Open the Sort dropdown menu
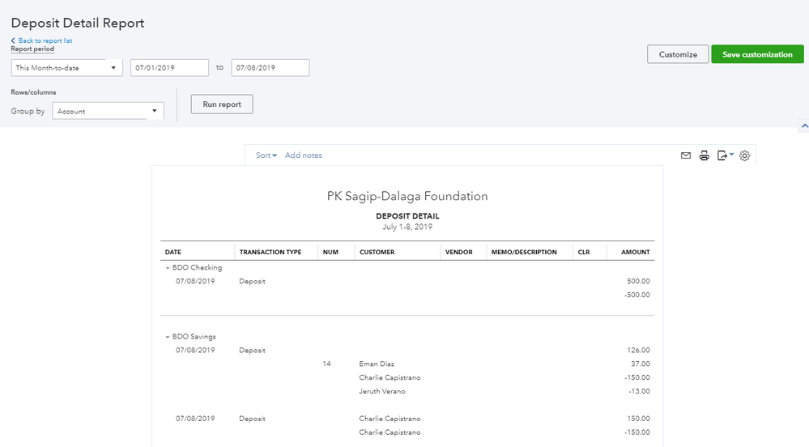The height and width of the screenshot is (447, 809). [266, 155]
